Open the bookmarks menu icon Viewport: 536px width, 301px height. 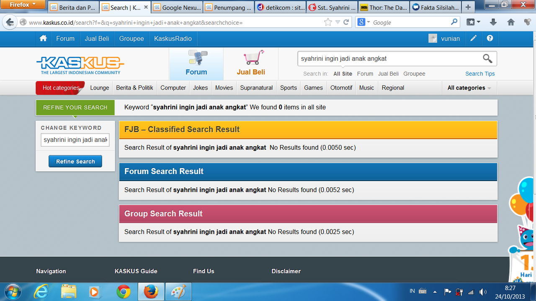(x=473, y=23)
